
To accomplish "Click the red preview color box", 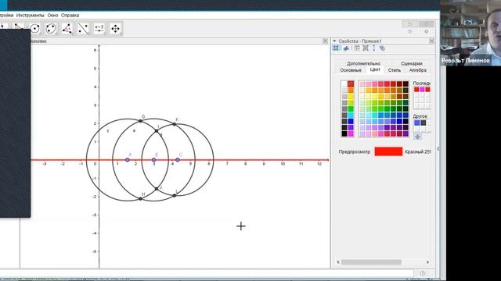I will [388, 151].
